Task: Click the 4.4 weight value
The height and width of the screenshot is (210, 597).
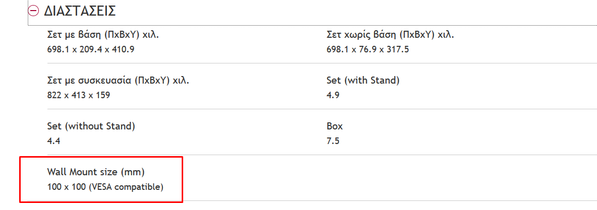Action: click(53, 141)
